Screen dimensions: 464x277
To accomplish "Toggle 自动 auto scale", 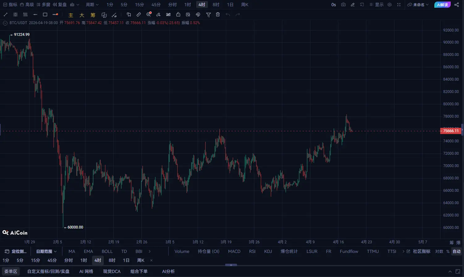I will click(x=457, y=251).
